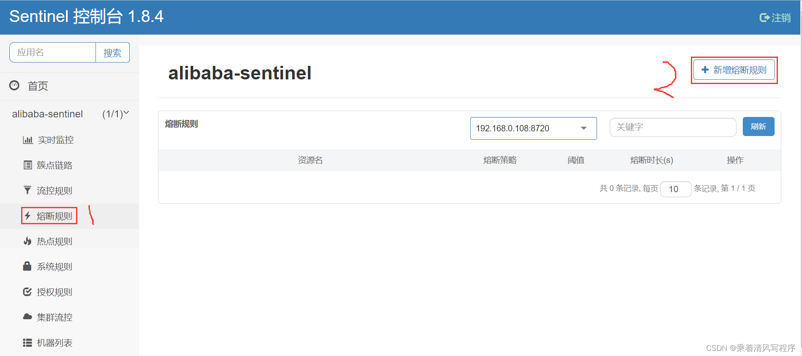Viewport: 802px width, 356px height.
Task: Click the 熔断时长(s) column header
Action: click(x=652, y=160)
